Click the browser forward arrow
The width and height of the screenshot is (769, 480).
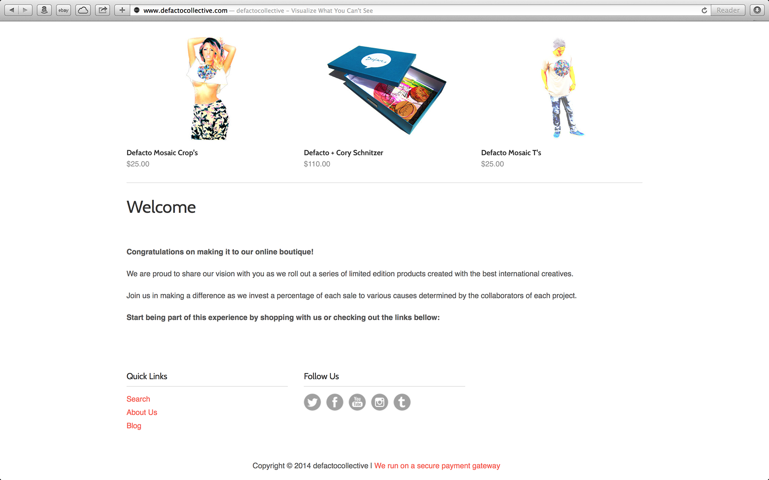click(25, 10)
